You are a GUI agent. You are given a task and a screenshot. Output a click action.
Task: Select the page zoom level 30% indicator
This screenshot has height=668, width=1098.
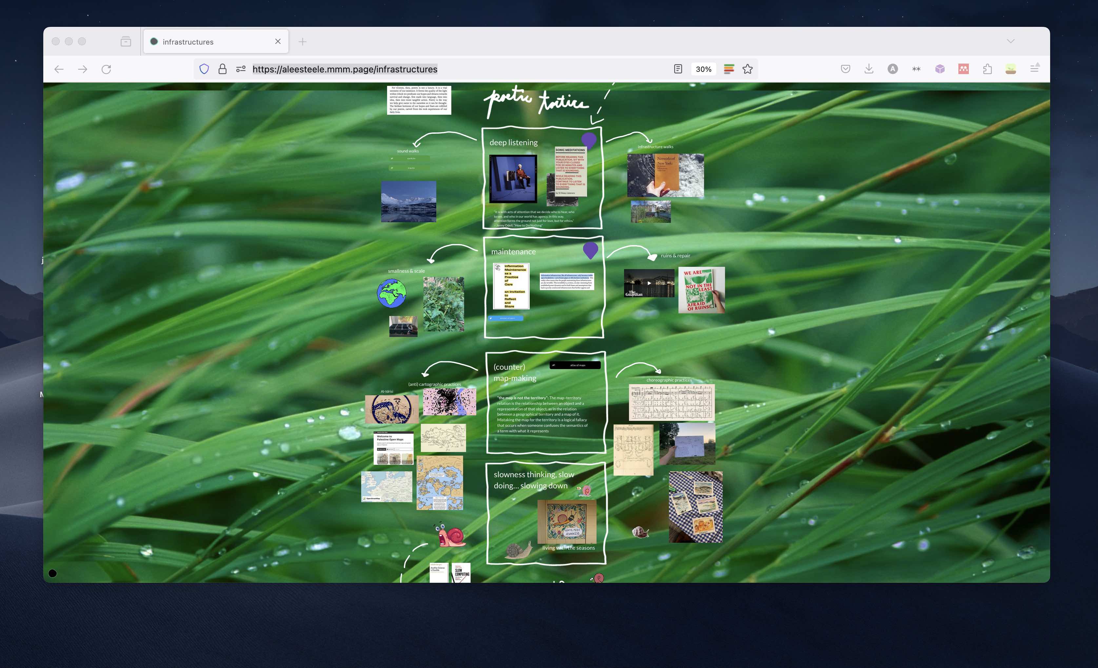[703, 69]
